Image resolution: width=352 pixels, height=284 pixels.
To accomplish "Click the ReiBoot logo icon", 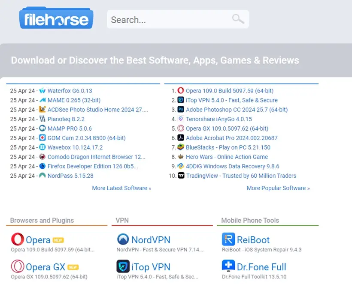I will click(x=228, y=239).
